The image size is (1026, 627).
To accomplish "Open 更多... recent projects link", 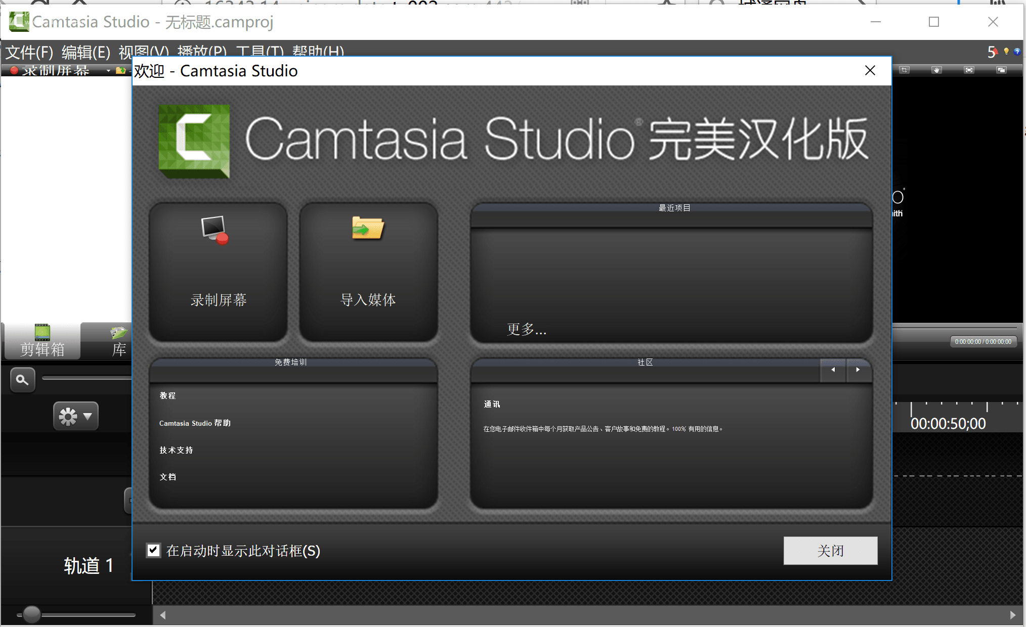I will 526,330.
